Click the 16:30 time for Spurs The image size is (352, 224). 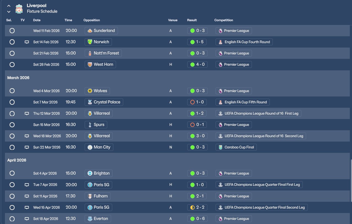[71, 125]
